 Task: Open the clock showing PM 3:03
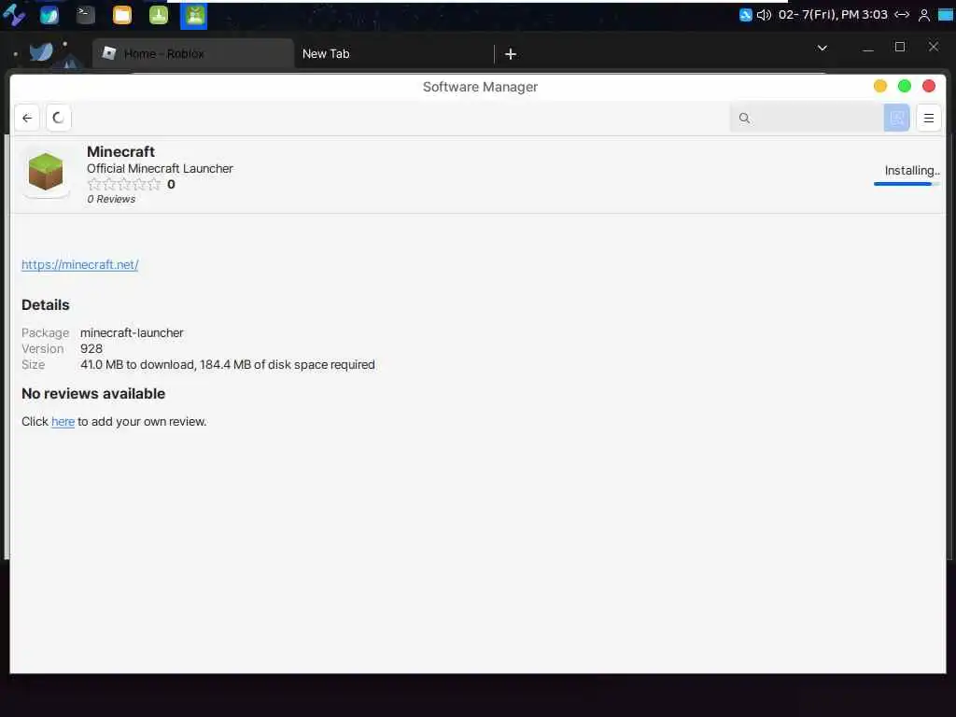[833, 15]
